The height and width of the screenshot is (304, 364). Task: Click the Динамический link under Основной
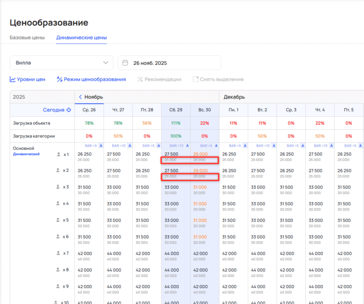coord(26,154)
